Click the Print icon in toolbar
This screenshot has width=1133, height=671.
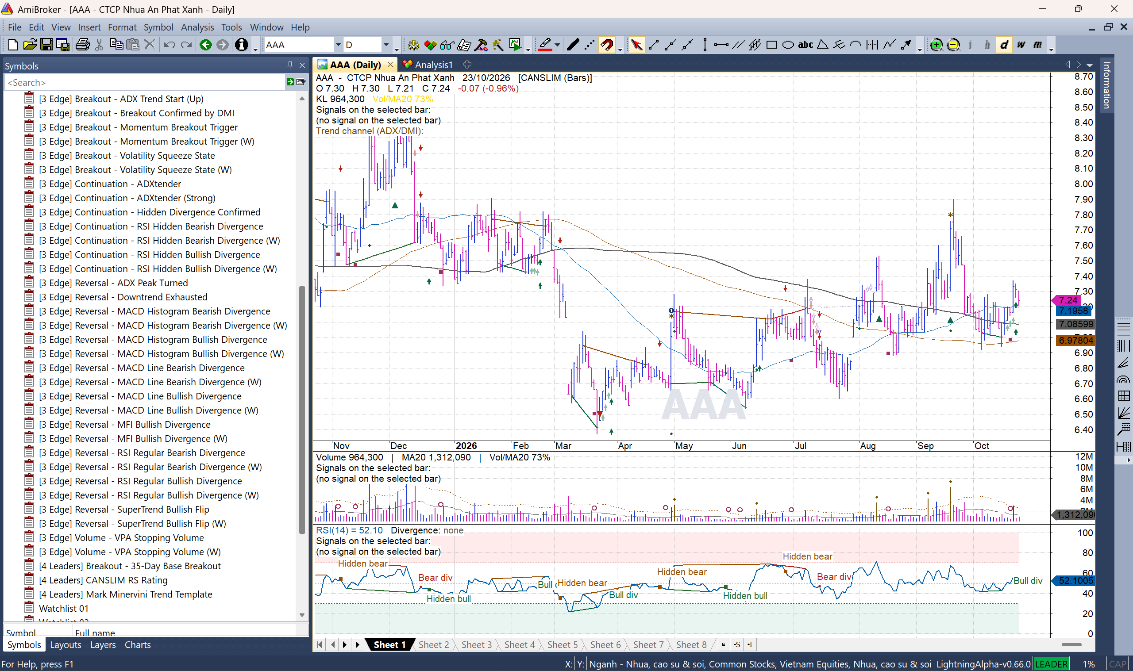click(x=82, y=45)
